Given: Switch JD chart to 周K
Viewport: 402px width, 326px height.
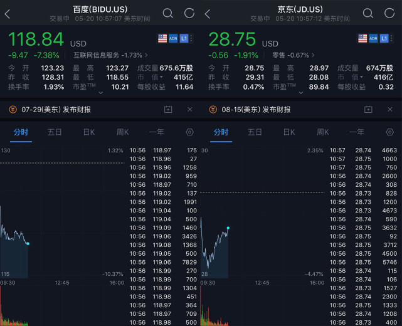Looking at the screenshot, I should [x=323, y=132].
